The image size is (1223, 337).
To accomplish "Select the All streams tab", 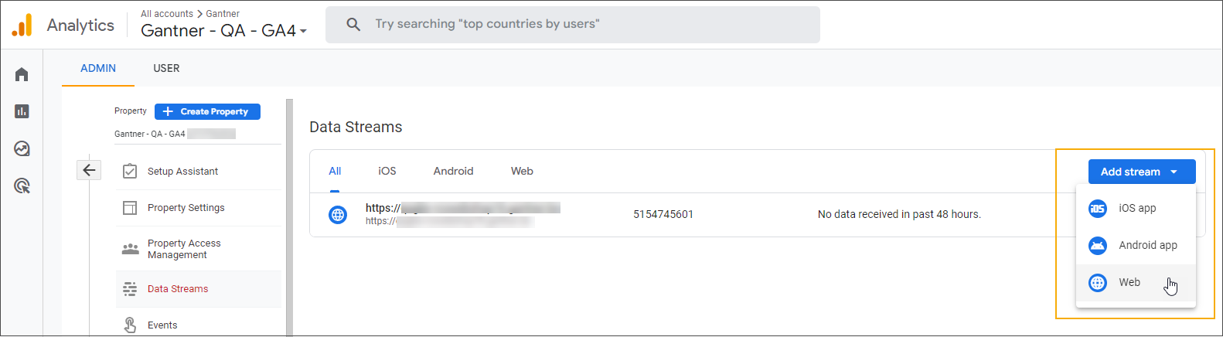I will [335, 171].
